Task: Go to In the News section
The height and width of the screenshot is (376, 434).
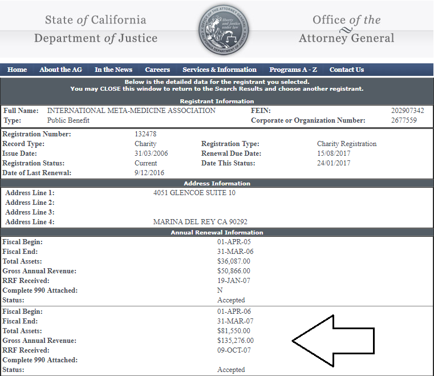Action: pos(113,70)
